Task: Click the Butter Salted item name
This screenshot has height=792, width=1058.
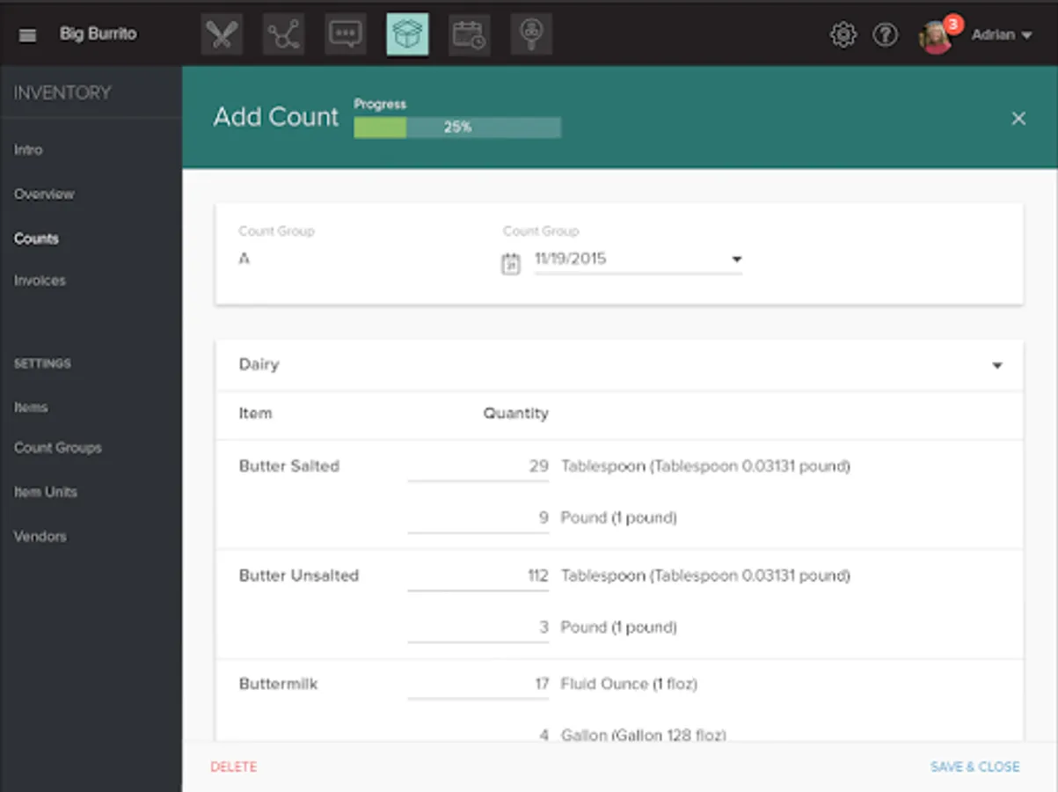Action: click(289, 466)
